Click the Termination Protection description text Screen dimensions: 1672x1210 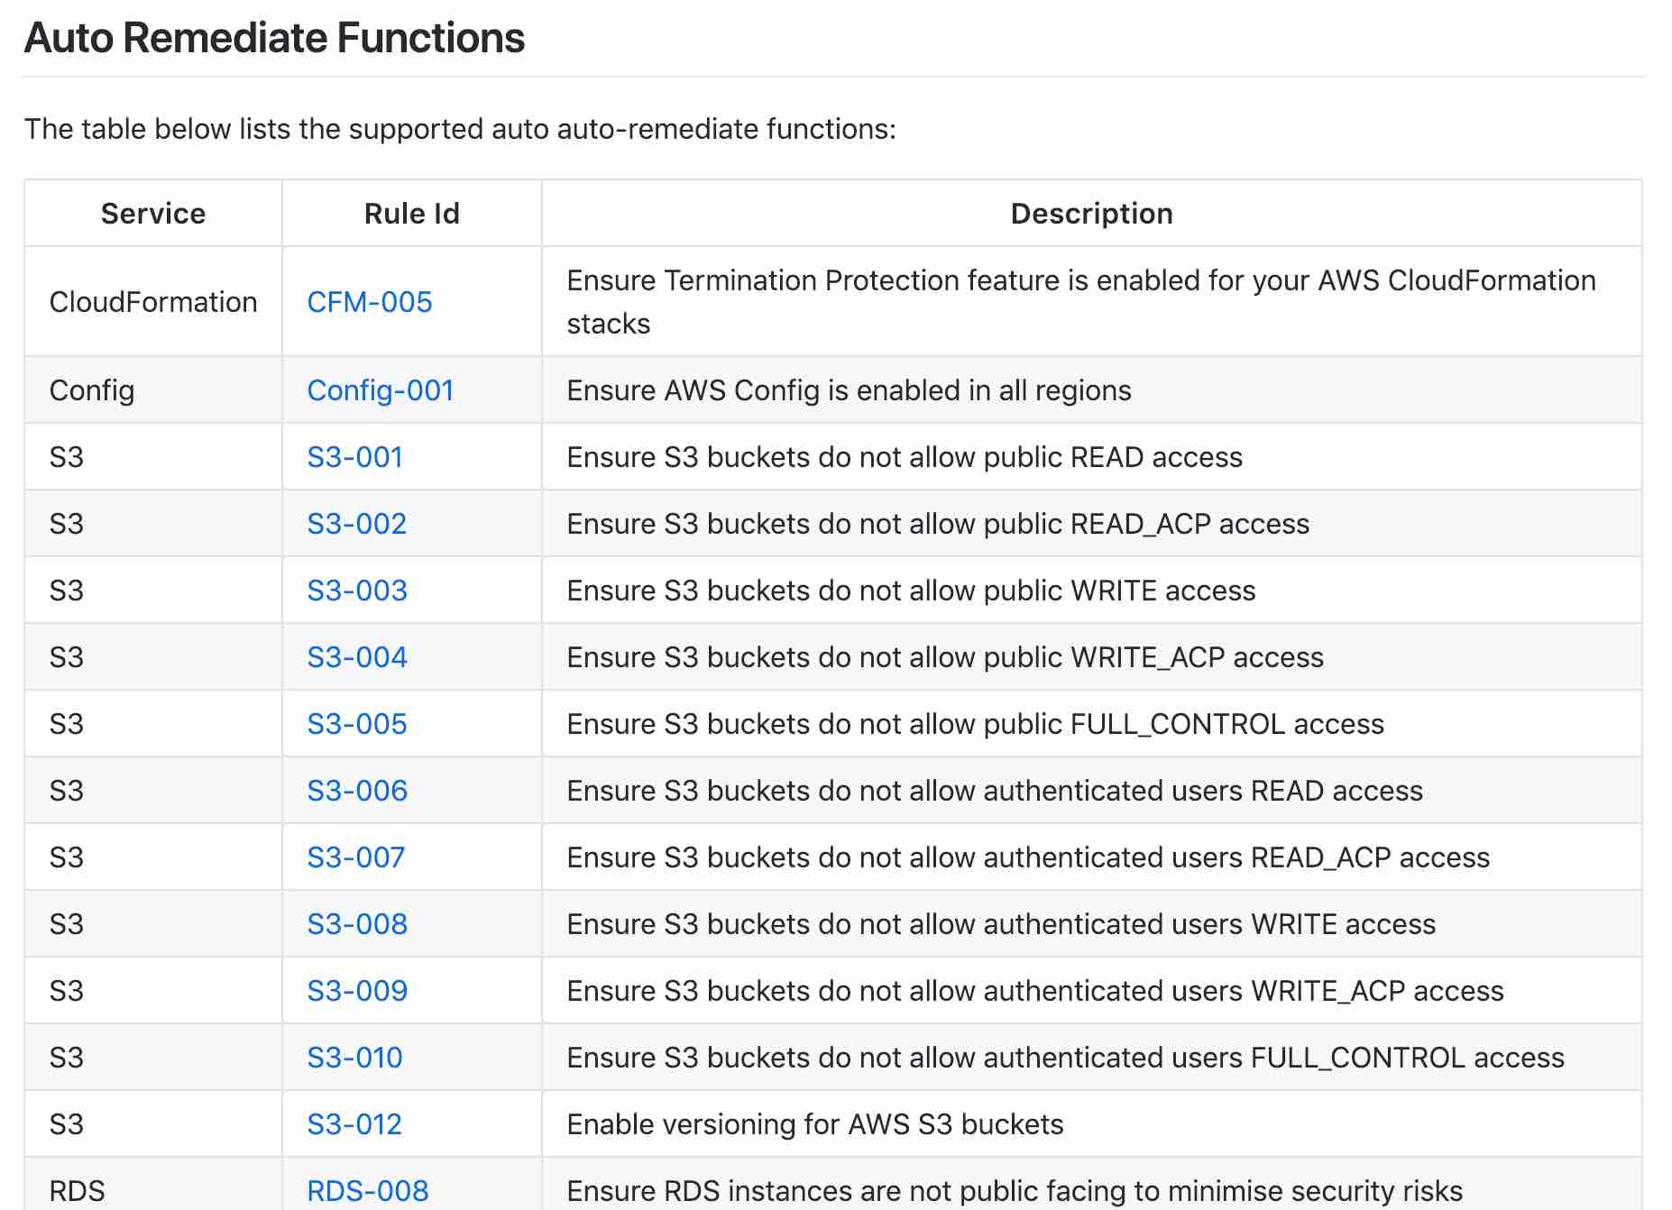pos(1081,302)
